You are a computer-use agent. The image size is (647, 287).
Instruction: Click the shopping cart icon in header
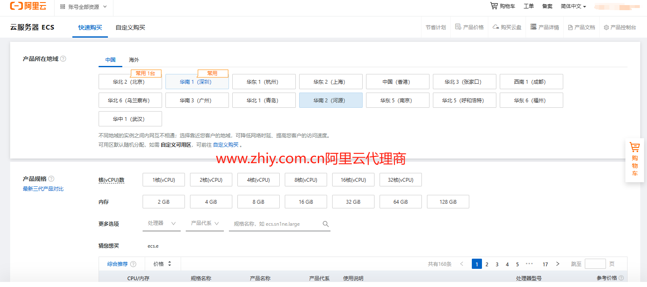tap(493, 6)
